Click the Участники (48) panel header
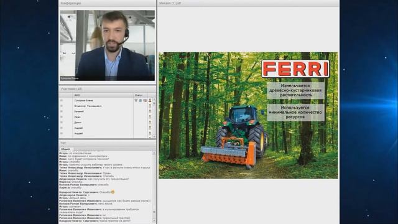This screenshot has width=398, height=224. click(x=108, y=89)
